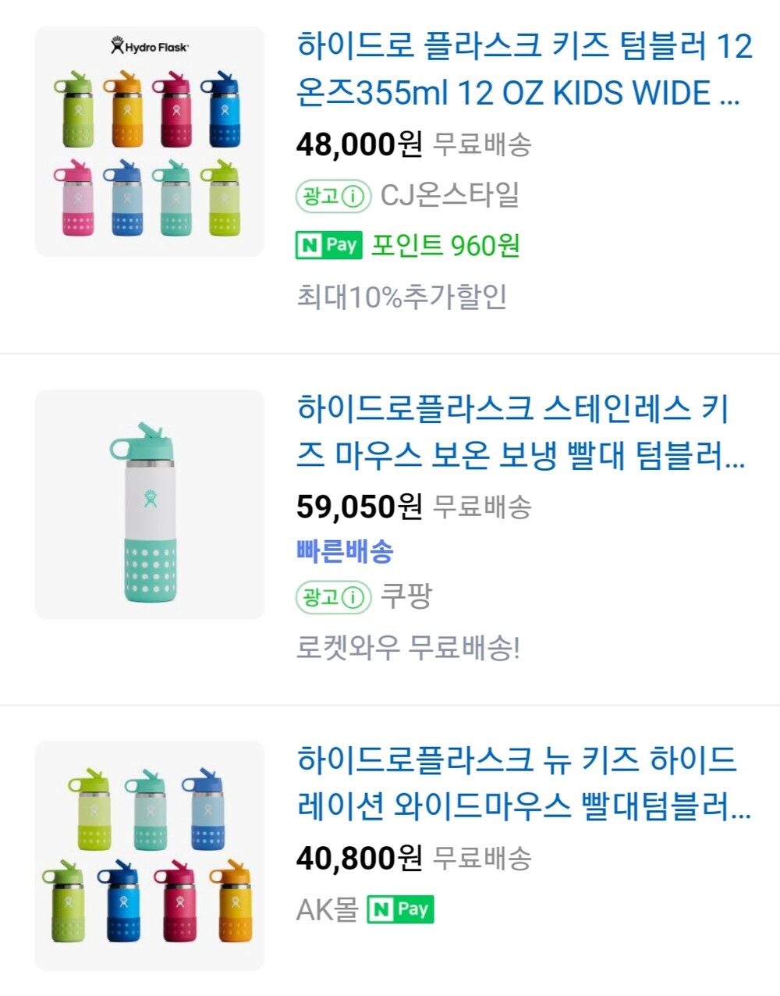The height and width of the screenshot is (996, 780).
Task: Click the single mint Hydro Flask bottle thumbnail
Action: pos(150,504)
